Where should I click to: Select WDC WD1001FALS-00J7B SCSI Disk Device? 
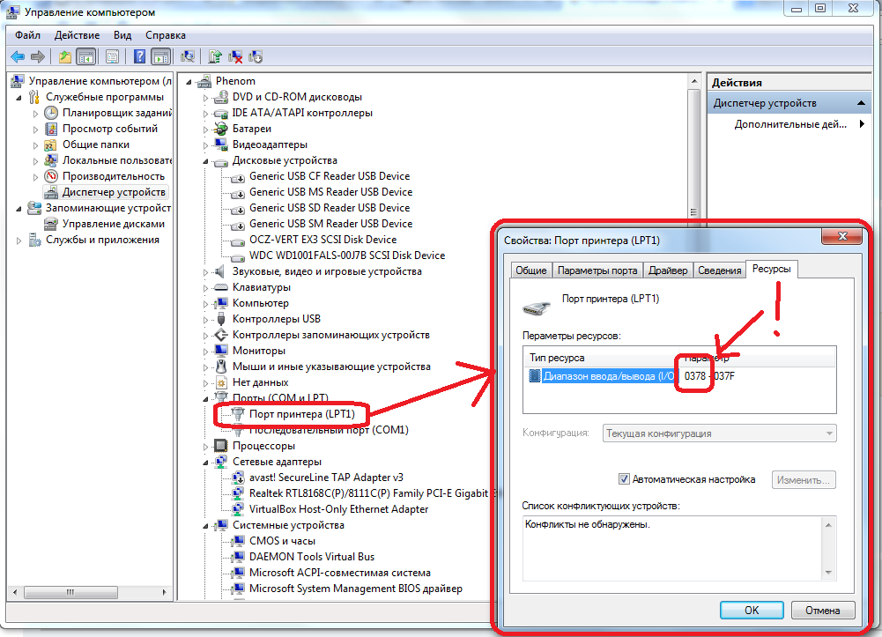click(x=347, y=256)
